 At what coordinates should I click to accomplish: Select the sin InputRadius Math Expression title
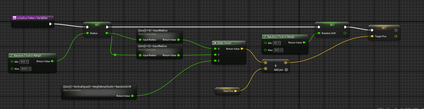tap(153, 46)
